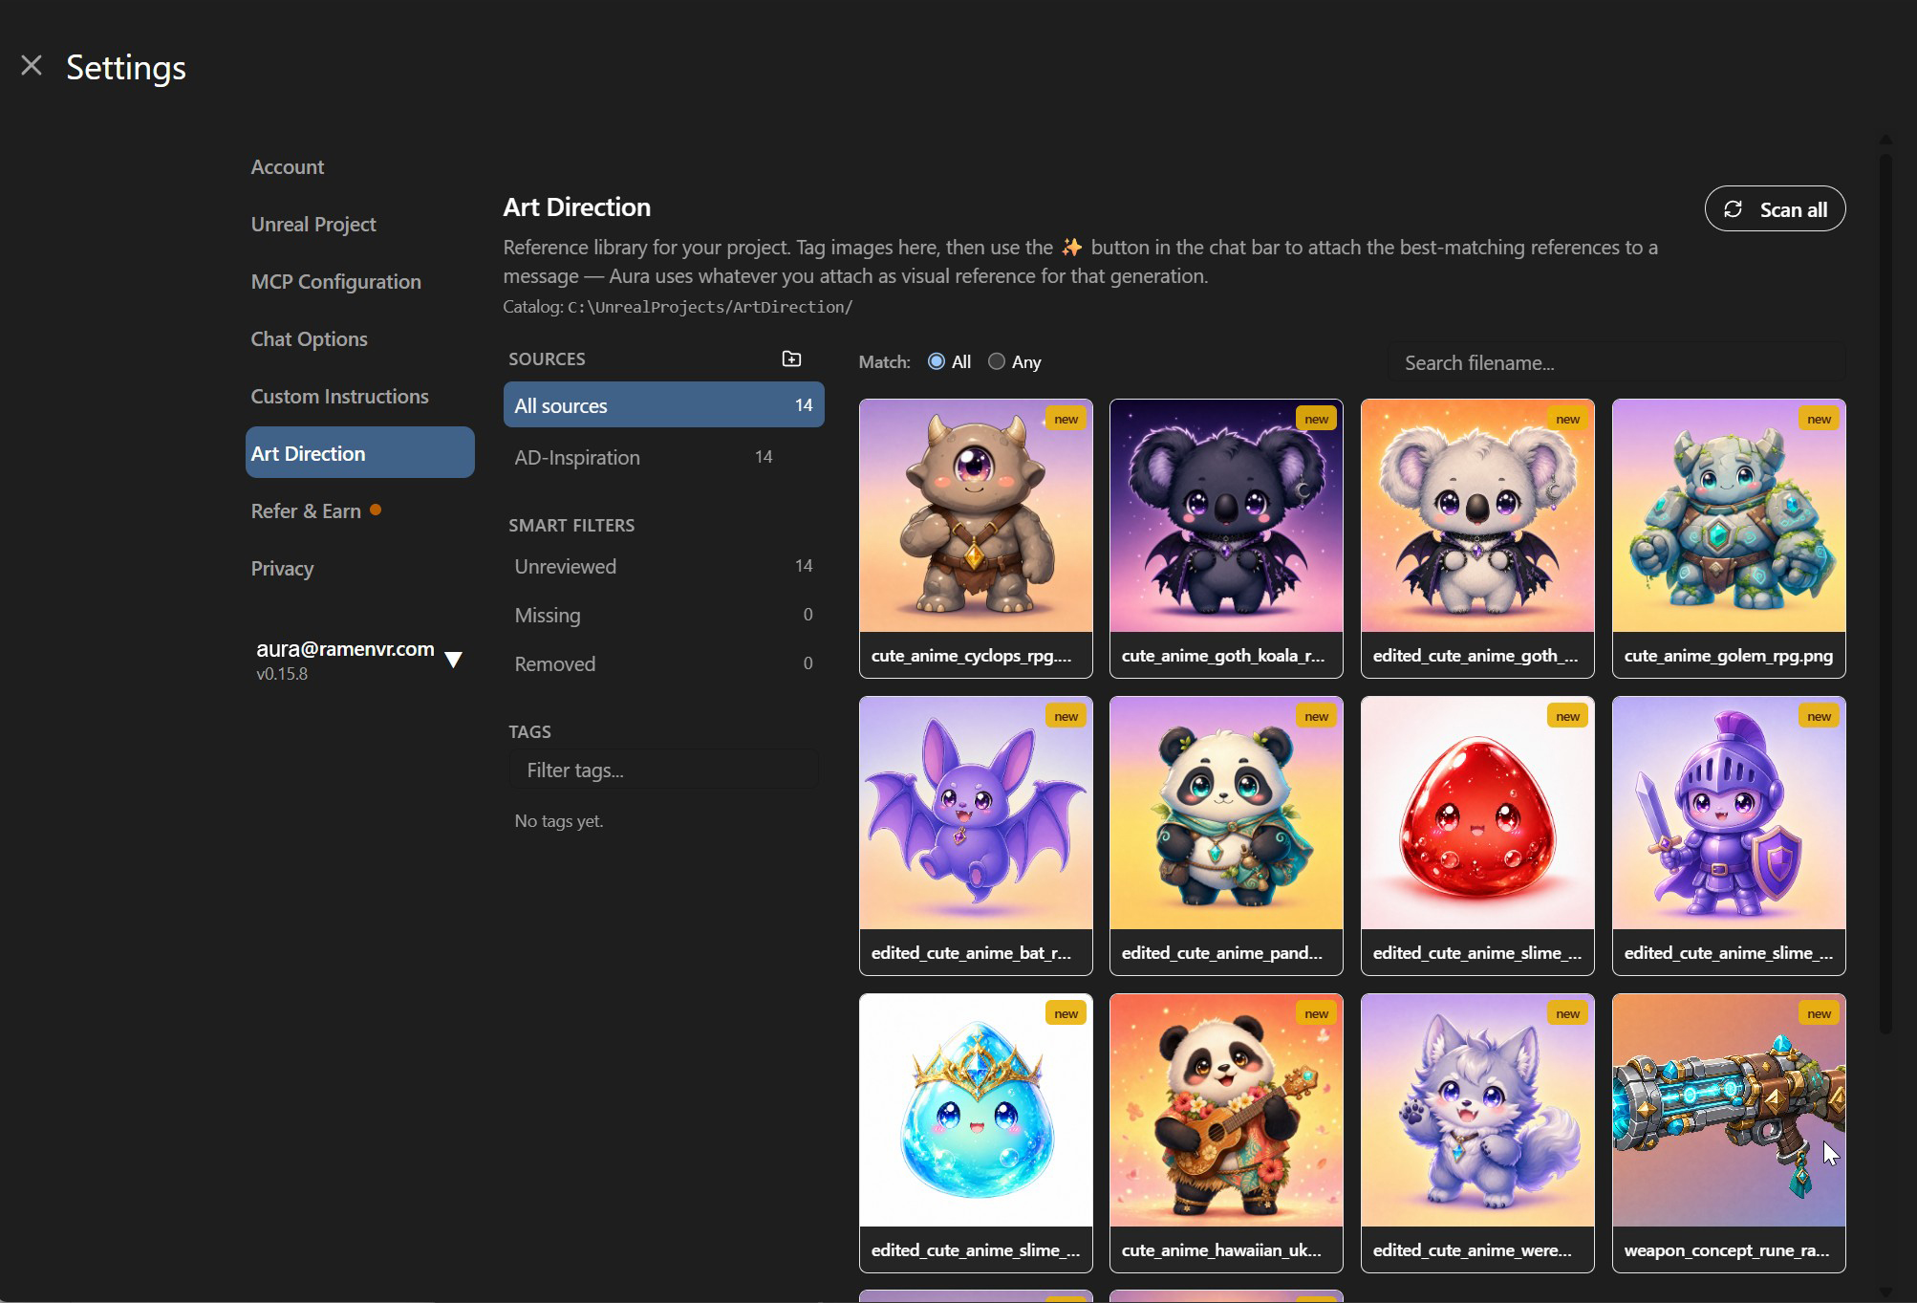
Task: Expand the aura@ramenvr.com account dropdown arrow
Action: click(x=453, y=659)
